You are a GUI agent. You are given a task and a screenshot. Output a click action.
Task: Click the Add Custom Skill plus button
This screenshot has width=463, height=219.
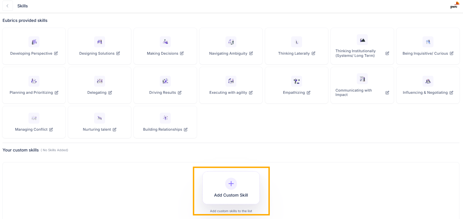231,184
